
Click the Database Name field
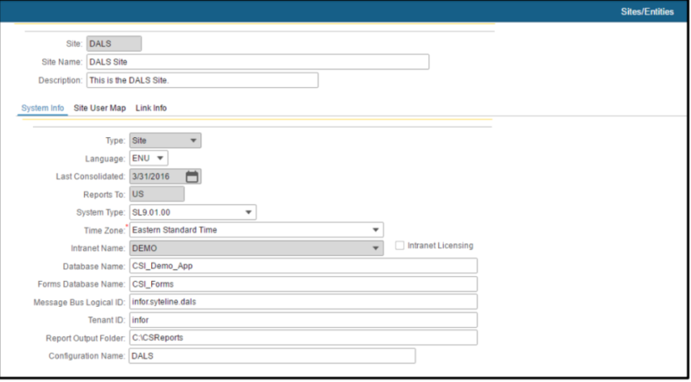pos(303,266)
